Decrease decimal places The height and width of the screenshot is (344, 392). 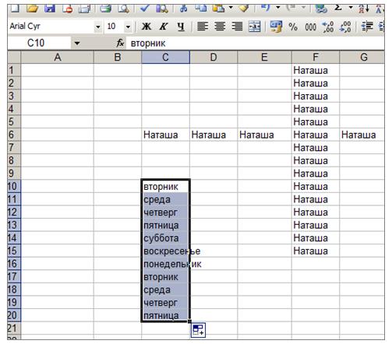(345, 26)
